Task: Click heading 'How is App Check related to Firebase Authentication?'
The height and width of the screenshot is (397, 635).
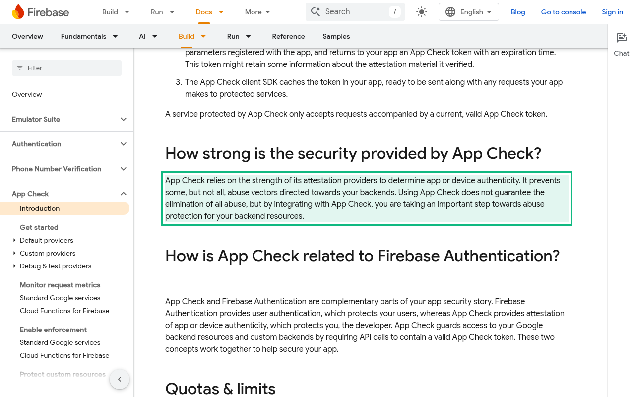Action: pos(363,256)
